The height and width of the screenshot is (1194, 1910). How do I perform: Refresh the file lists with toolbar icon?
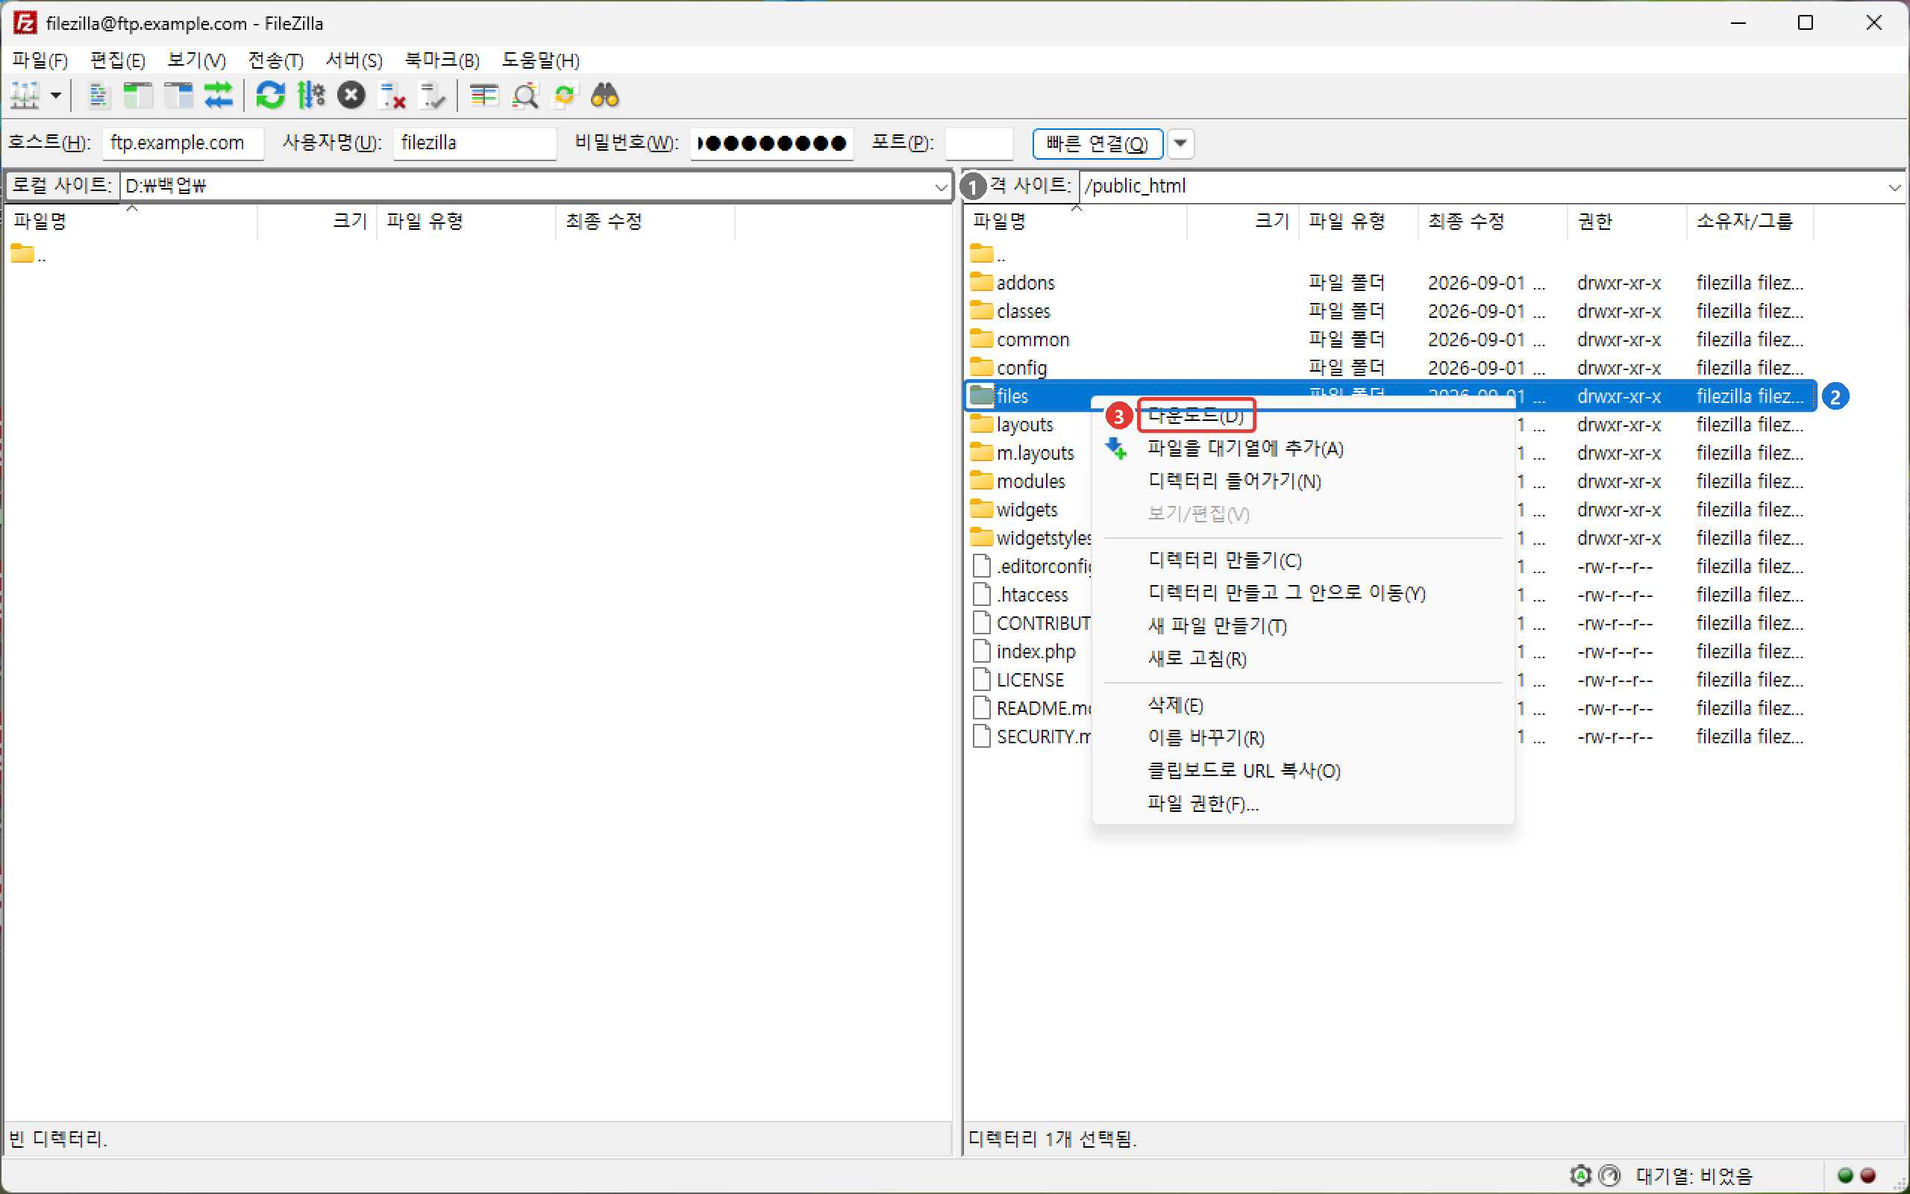pyautogui.click(x=270, y=96)
